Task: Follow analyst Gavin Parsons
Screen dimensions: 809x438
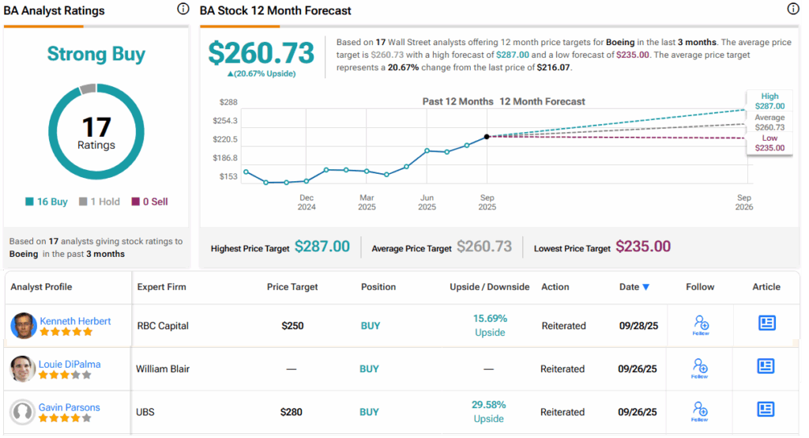Action: click(x=700, y=412)
